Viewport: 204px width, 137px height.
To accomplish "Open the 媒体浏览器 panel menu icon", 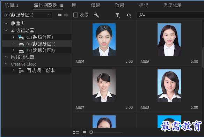I will click(62, 6).
